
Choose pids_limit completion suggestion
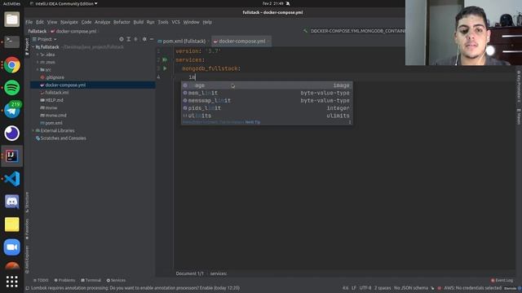coord(267,108)
